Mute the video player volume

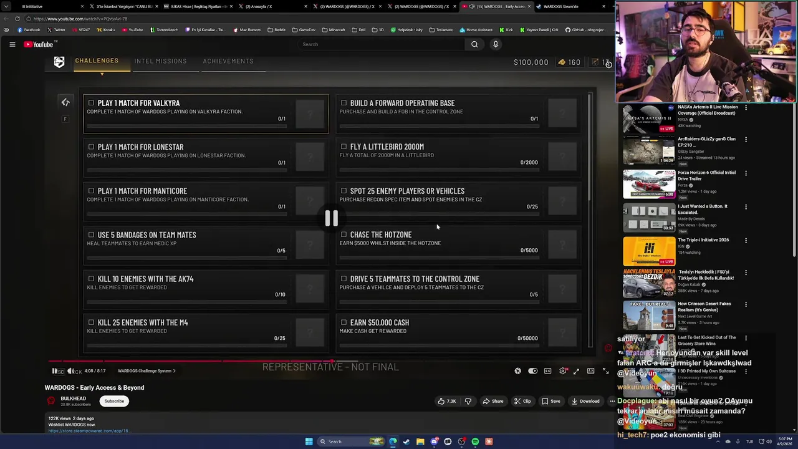point(71,371)
